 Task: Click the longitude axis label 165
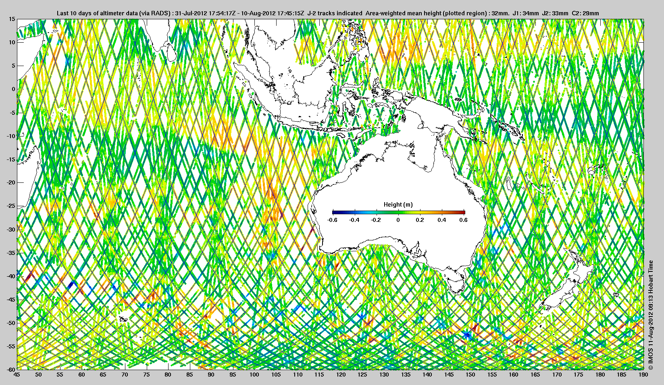[535, 375]
